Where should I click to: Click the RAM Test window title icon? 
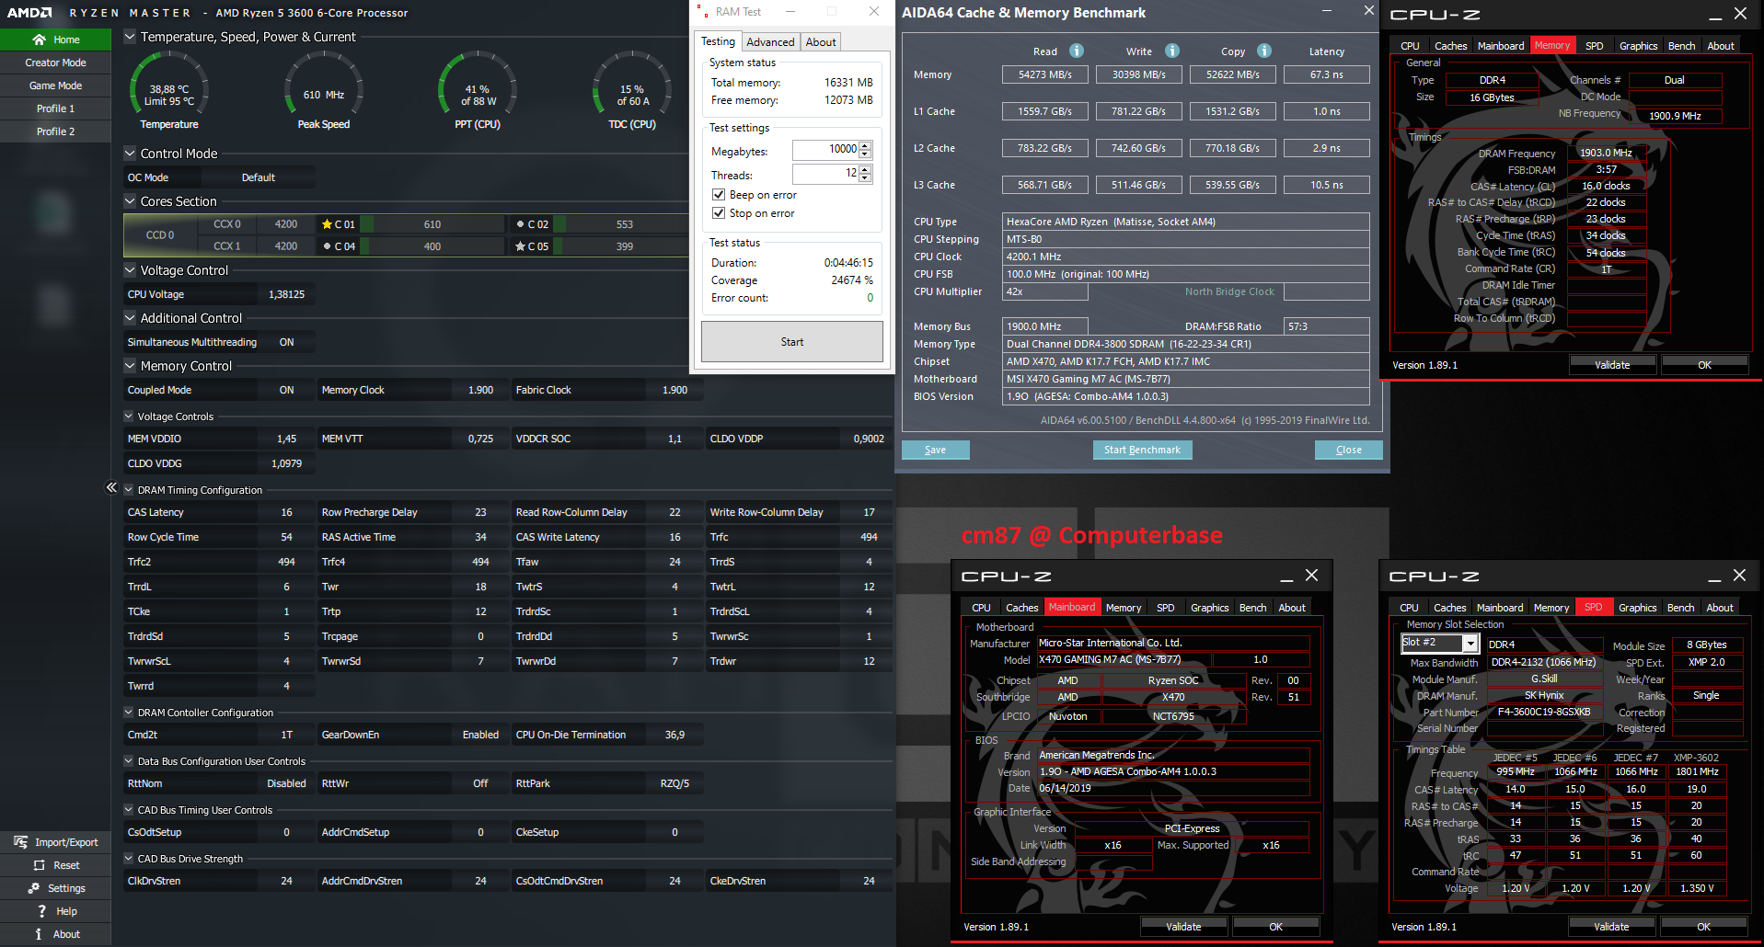click(703, 12)
